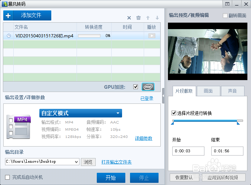Viewport: 251px width, 185px height.
Task: Click the Add File button
Action: click(27, 15)
